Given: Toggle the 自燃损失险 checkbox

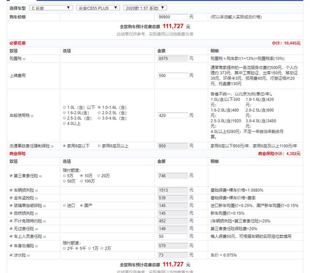Looking at the screenshot, I should (x=11, y=213).
